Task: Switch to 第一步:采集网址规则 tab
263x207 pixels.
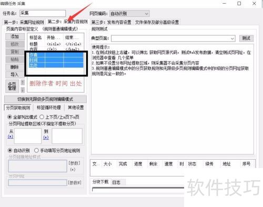Action: pos(24,22)
